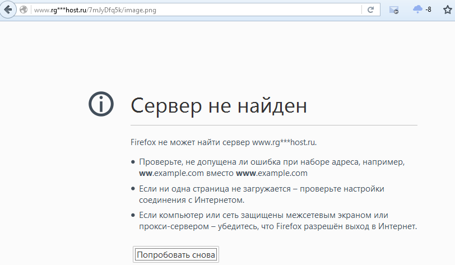
Task: Click bullet about 'ни одна страница не загружается'
Action: pos(261,189)
